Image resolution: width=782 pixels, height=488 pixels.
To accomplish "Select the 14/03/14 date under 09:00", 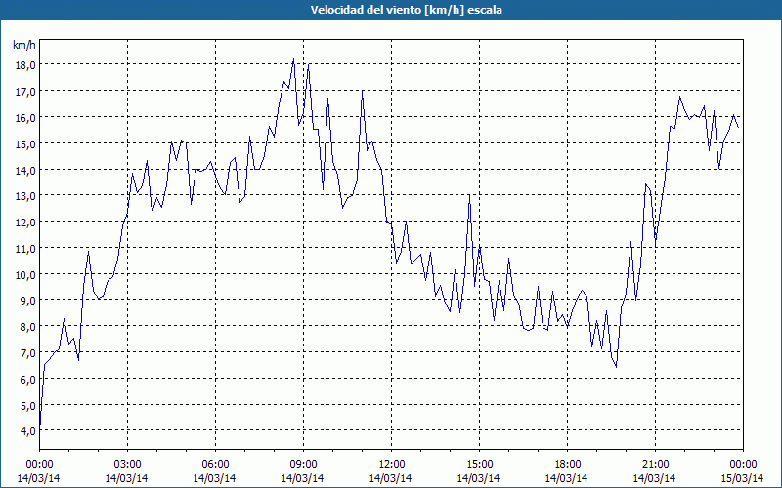I will (x=302, y=478).
